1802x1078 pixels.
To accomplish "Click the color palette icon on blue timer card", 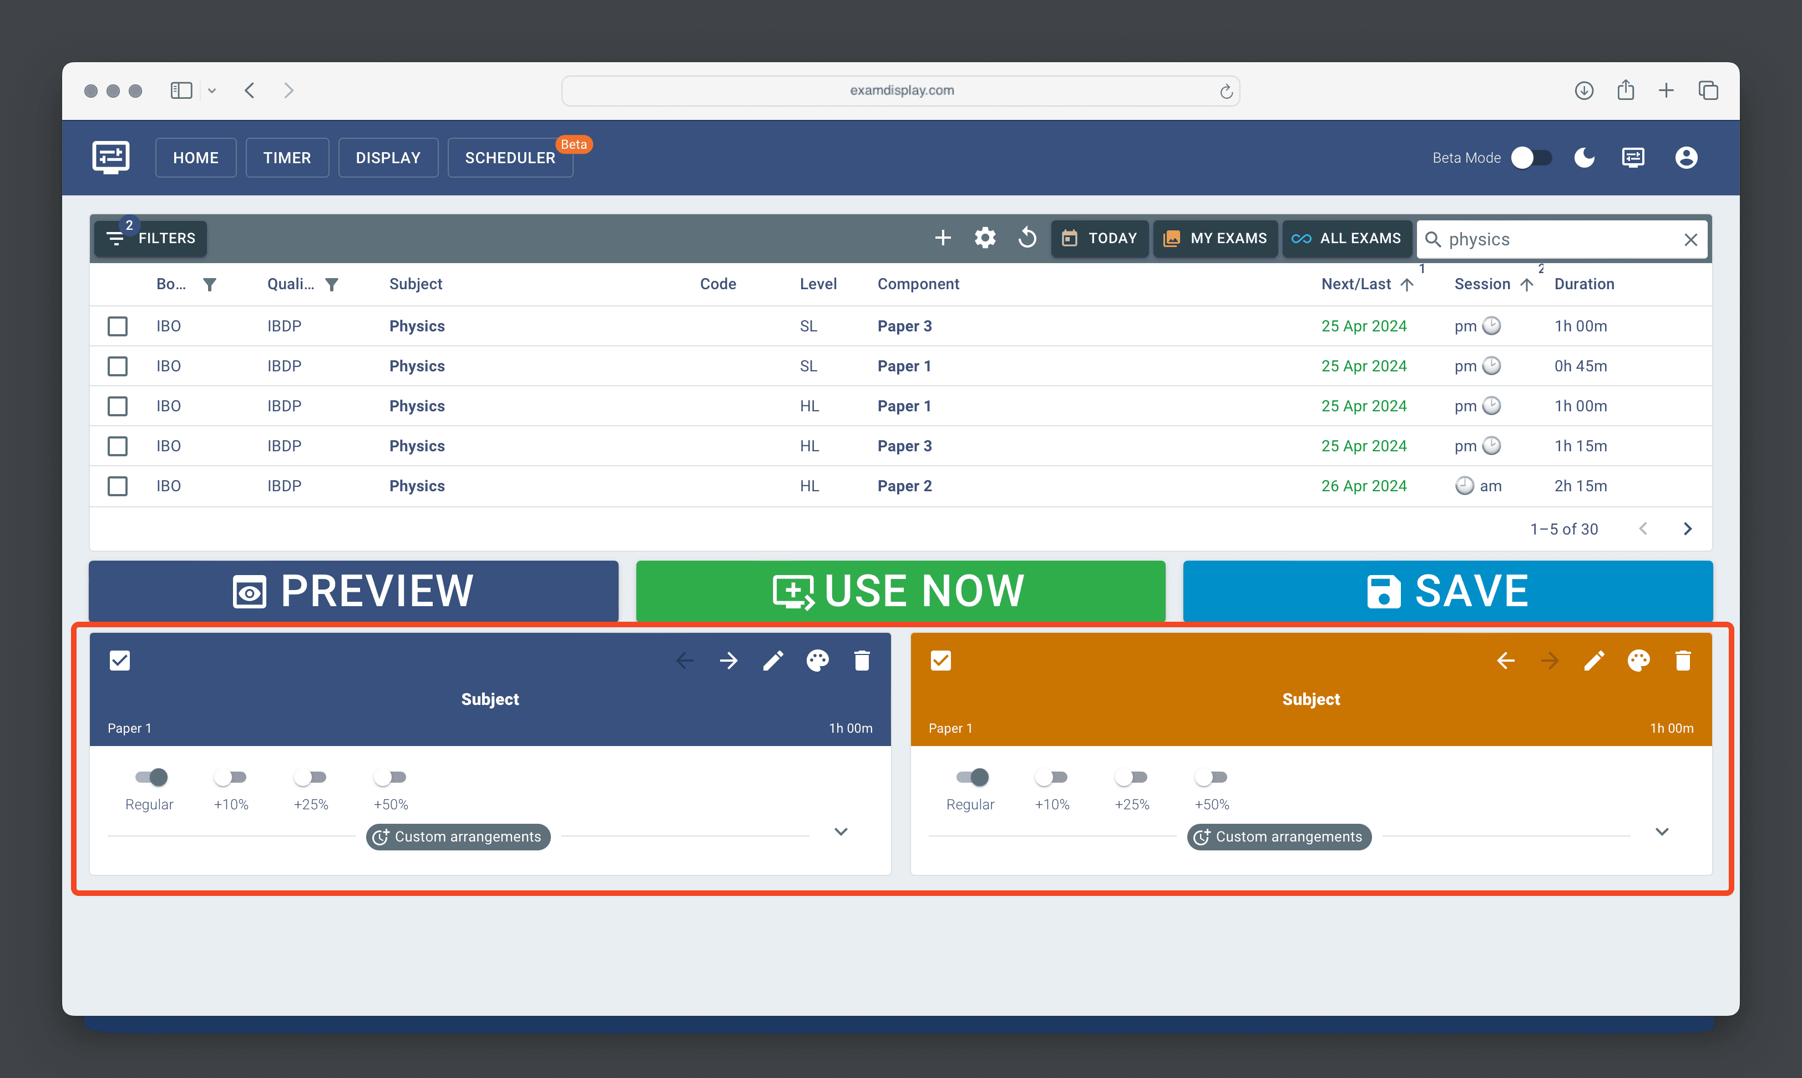I will point(817,661).
